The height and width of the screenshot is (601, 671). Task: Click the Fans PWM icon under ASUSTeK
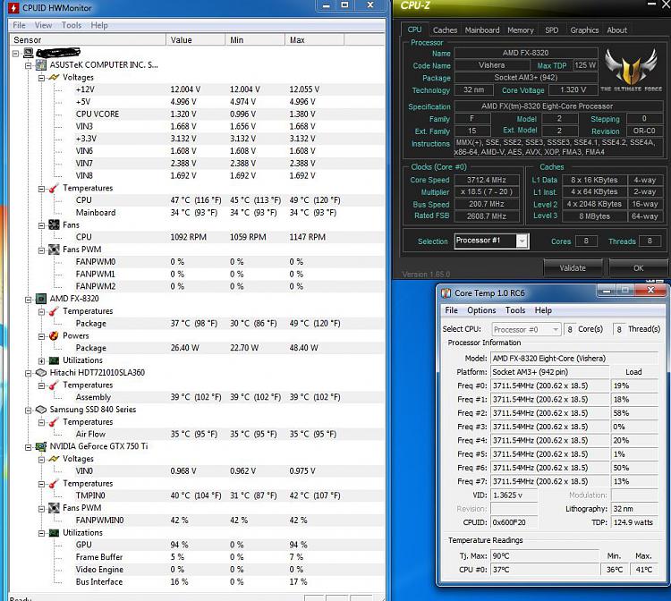click(x=54, y=250)
